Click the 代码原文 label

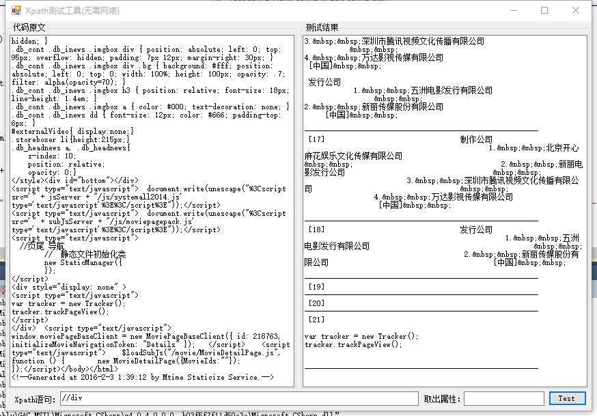[x=29, y=27]
